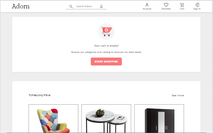Click the Top Selling Items heading
The width and height of the screenshot is (213, 133).
tap(39, 95)
